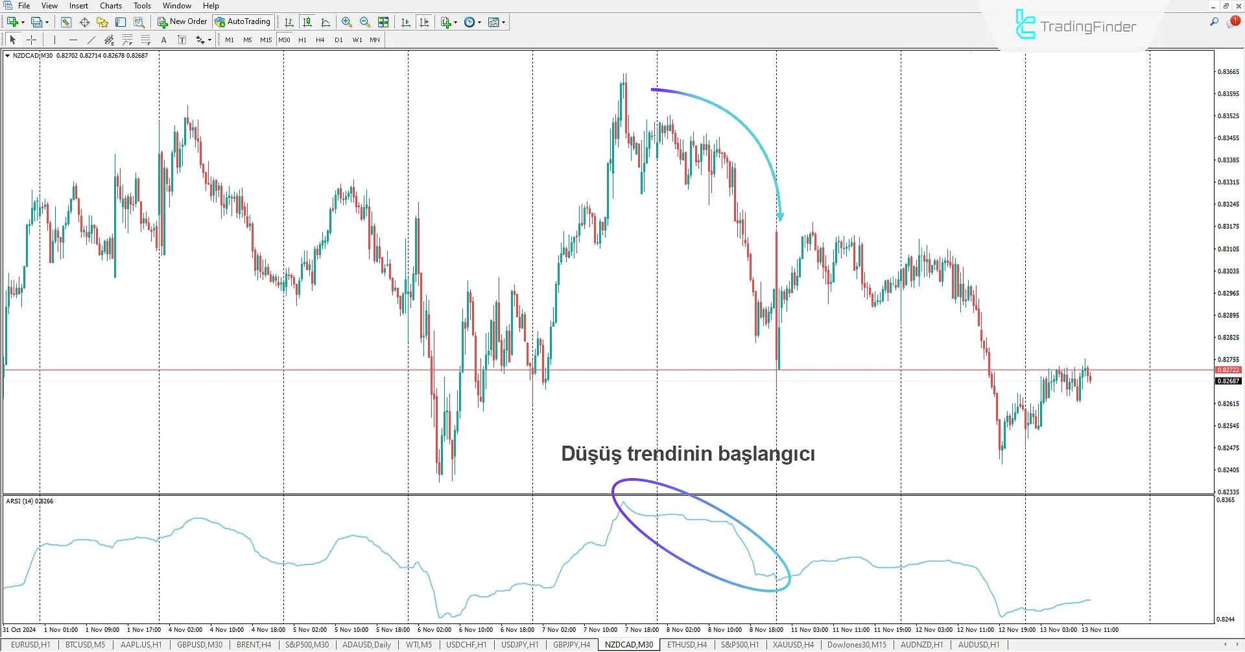Image resolution: width=1245 pixels, height=652 pixels.
Task: Click the Zoom Out magnifier icon
Action: point(365,22)
